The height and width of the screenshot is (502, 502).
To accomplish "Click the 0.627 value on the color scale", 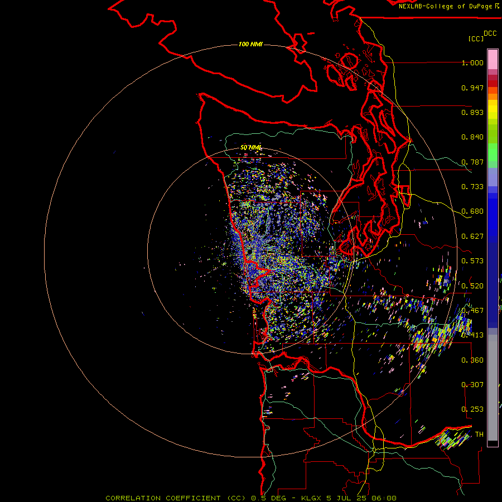I will pyautogui.click(x=472, y=236).
